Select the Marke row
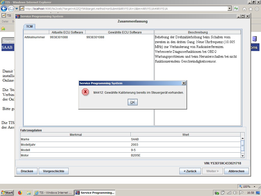261x196 pixels. pos(130,139)
